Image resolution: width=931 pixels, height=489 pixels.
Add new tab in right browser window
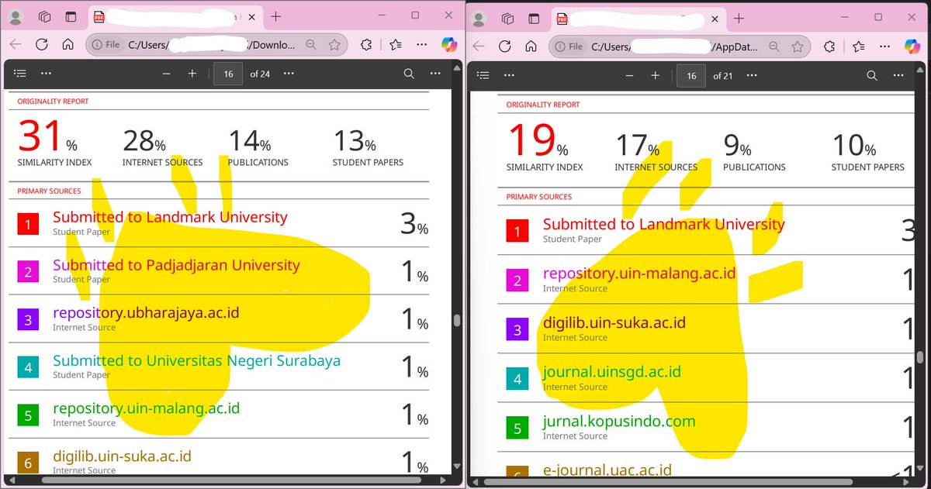[739, 17]
